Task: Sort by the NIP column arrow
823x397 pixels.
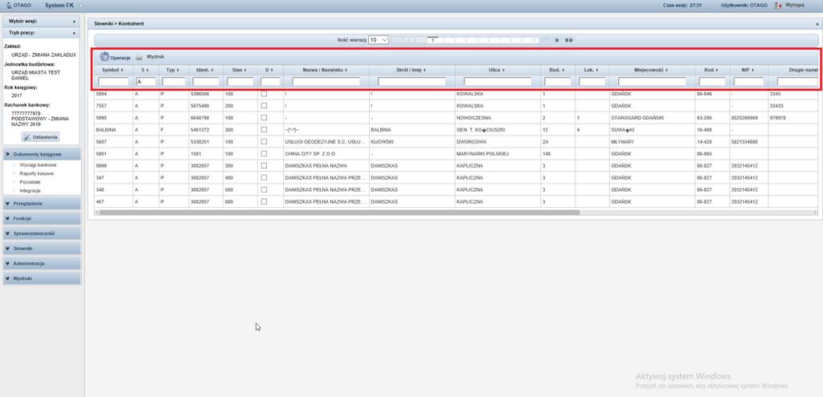Action: (x=752, y=70)
